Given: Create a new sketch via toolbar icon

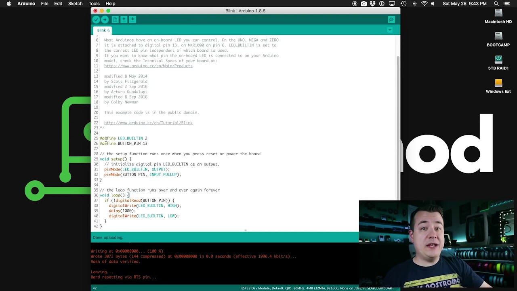Looking at the screenshot, I should 115,19.
